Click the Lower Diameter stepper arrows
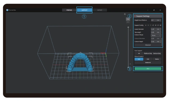 click(160, 29)
